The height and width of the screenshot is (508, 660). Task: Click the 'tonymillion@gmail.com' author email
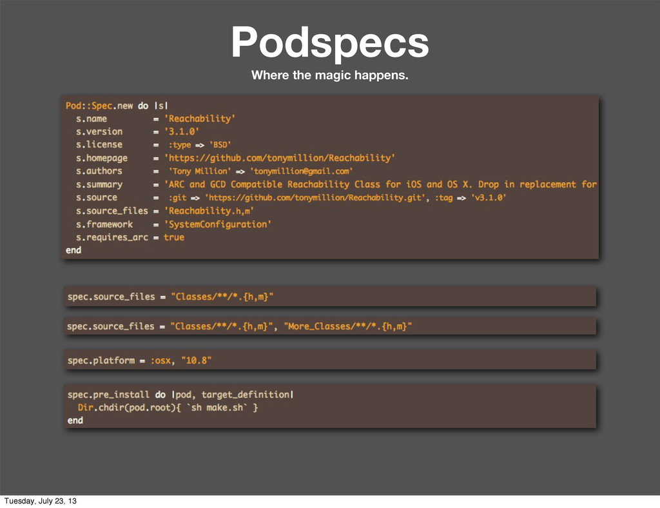(x=302, y=171)
